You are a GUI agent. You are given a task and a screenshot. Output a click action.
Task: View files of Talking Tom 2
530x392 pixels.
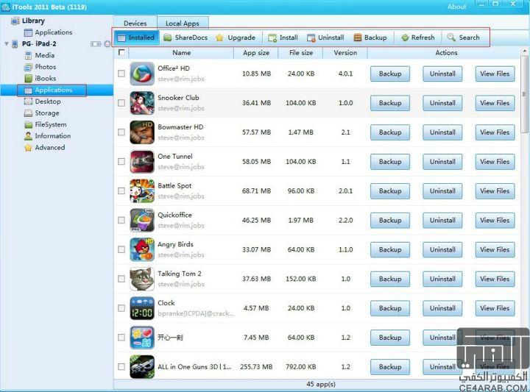pyautogui.click(x=495, y=279)
